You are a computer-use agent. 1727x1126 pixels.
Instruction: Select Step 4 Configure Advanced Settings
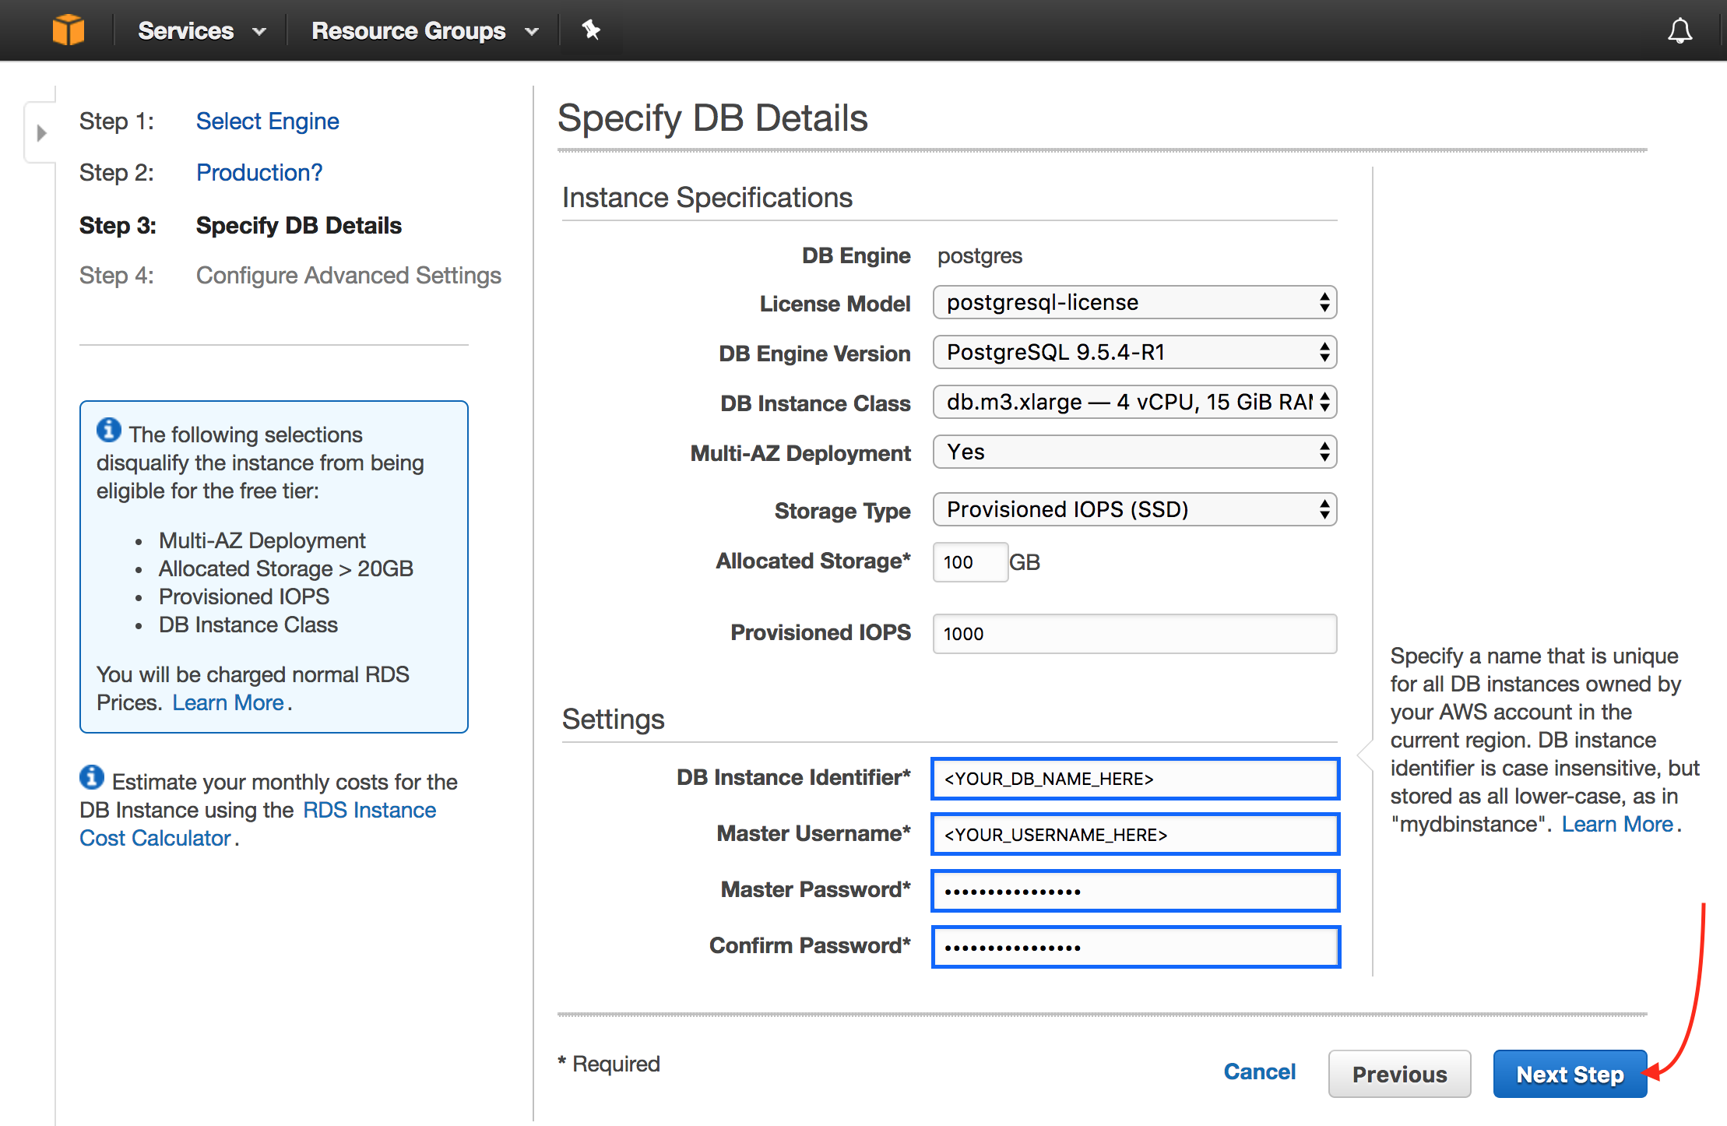point(349,275)
